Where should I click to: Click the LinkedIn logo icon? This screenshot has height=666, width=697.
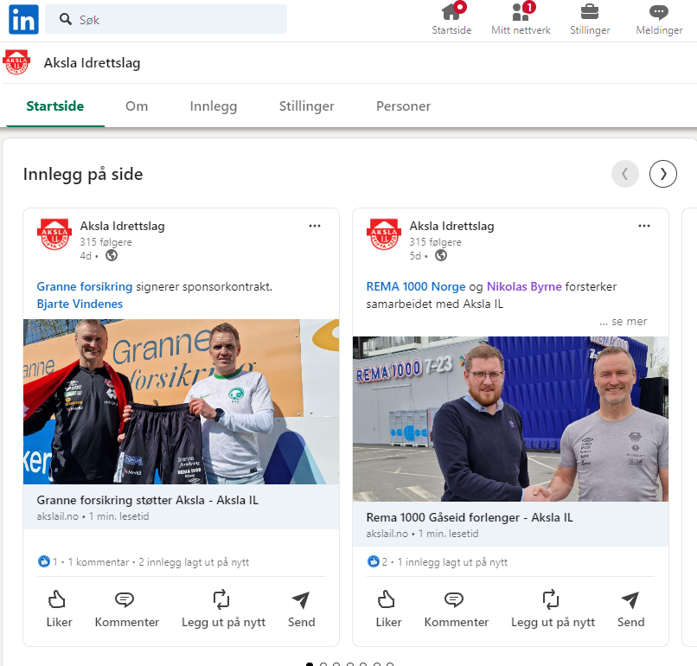[x=23, y=19]
